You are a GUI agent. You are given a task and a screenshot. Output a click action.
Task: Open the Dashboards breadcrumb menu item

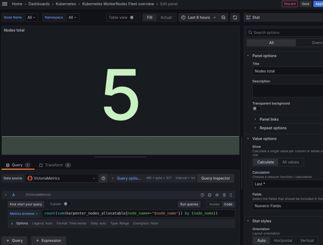39,4
